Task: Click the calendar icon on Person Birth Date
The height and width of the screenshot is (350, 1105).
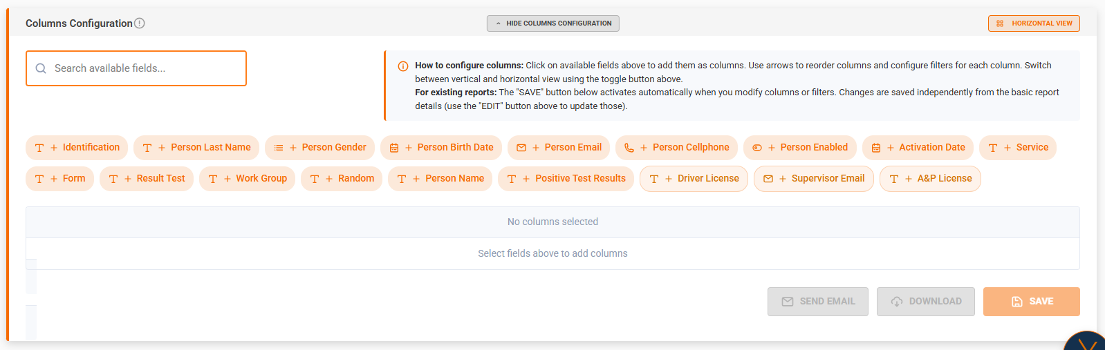Action: (394, 148)
